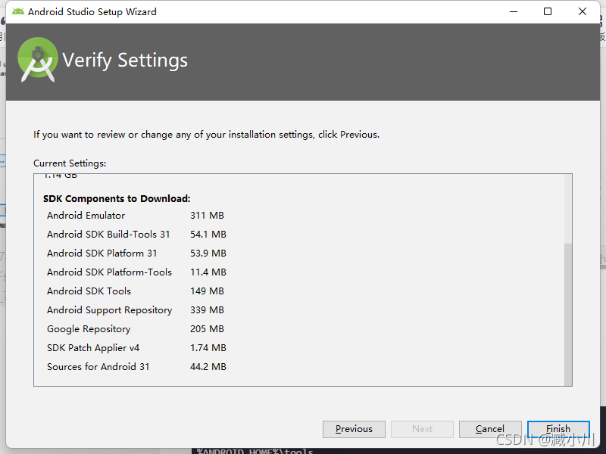The image size is (606, 454).
Task: Minimize the Setup Wizard window
Action: pos(514,11)
